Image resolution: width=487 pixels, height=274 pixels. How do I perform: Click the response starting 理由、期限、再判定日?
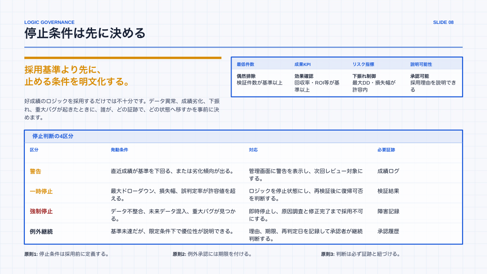pyautogui.click(x=305, y=235)
